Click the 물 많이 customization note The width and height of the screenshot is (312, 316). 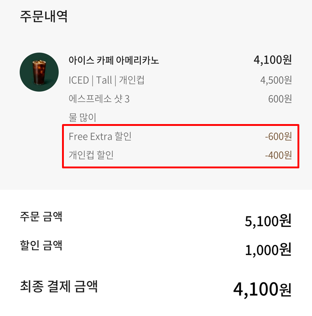pos(79,116)
